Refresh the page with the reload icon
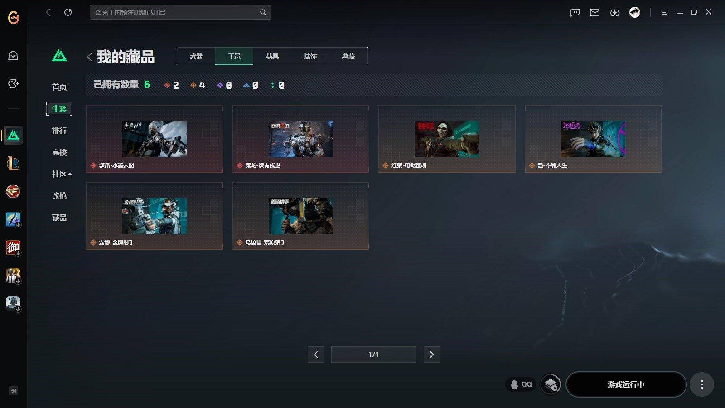Image resolution: width=725 pixels, height=408 pixels. [x=68, y=12]
